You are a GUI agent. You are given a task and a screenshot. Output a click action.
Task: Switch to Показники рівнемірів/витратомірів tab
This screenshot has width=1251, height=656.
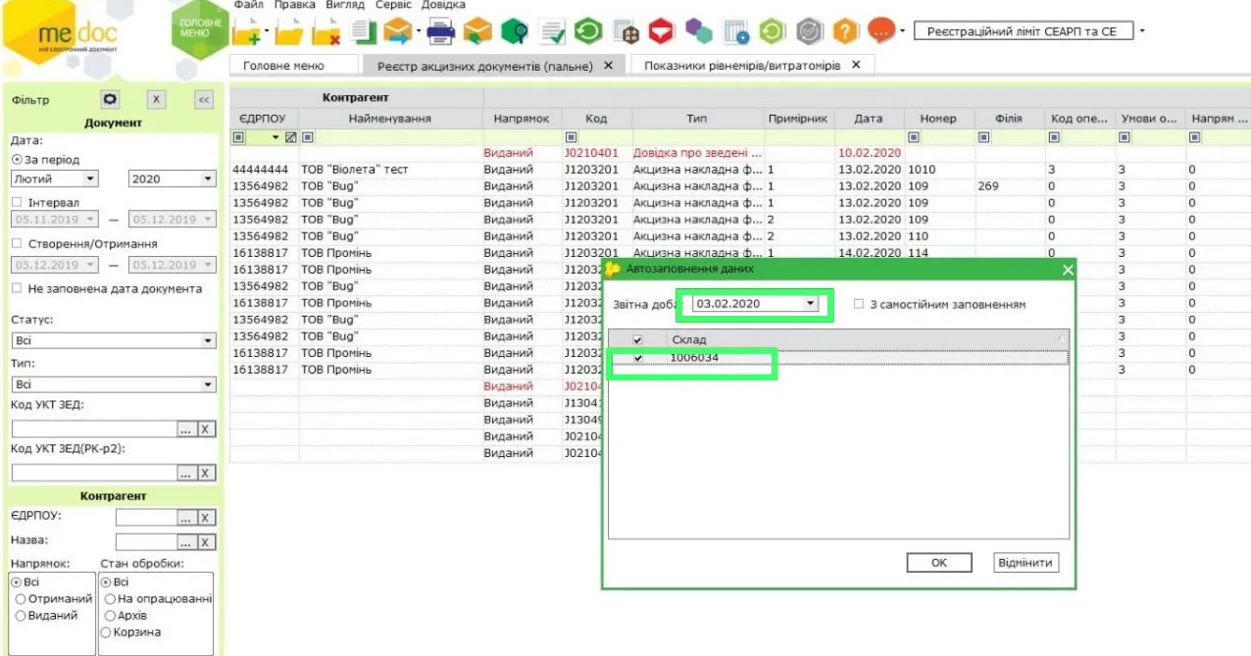tap(742, 65)
